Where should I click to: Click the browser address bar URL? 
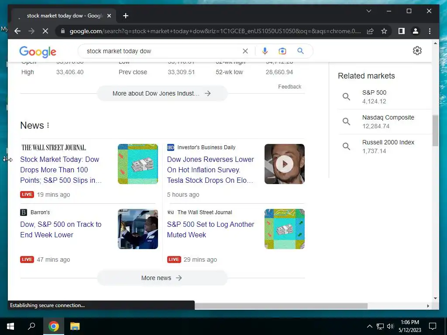click(215, 31)
